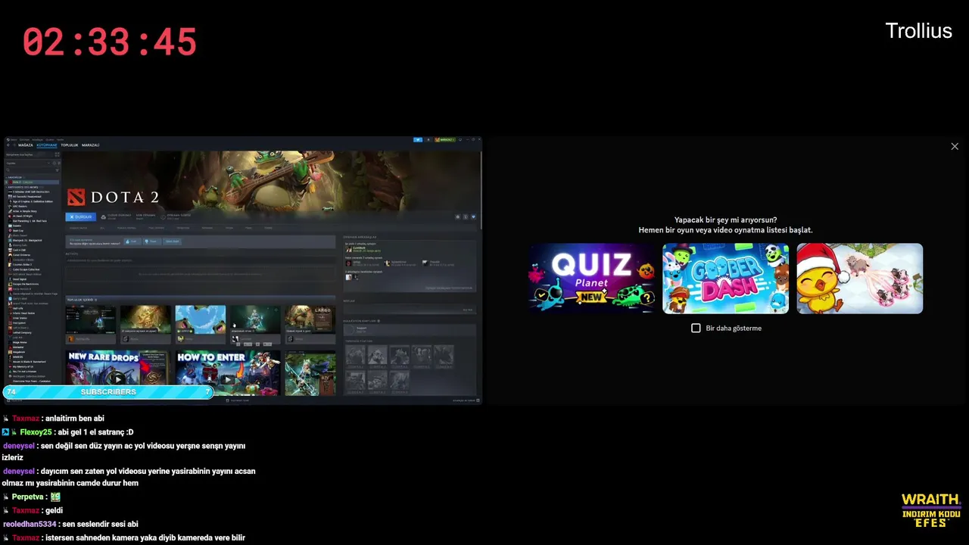Stop Dota 2 with the DURDUR button
Viewport: 969px width, 545px height.
point(81,216)
